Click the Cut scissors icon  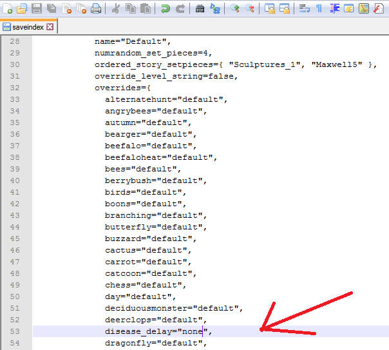(x=115, y=8)
